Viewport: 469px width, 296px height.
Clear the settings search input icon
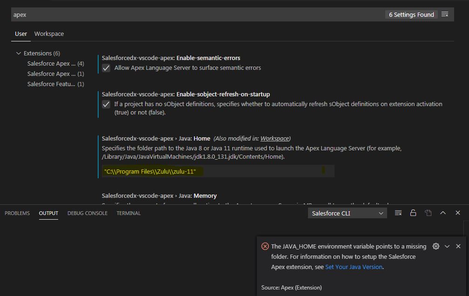point(445,14)
